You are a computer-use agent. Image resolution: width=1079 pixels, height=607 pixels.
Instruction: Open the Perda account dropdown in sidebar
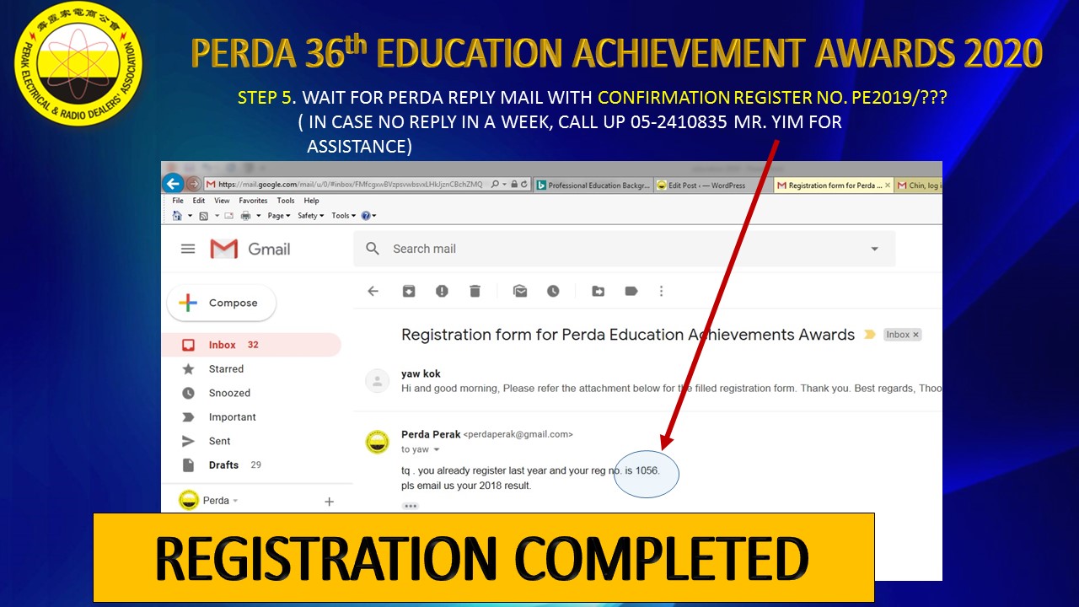pyautogui.click(x=235, y=501)
